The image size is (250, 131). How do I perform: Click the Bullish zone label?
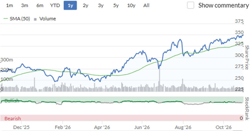(x=12, y=101)
